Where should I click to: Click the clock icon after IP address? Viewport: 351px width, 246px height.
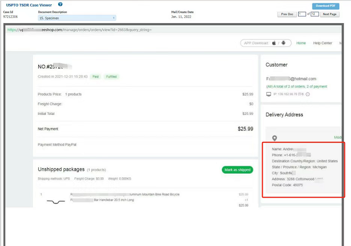[x=308, y=94]
